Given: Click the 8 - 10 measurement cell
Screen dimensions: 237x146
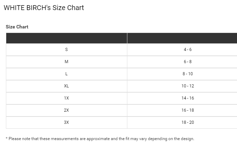Looking at the screenshot, I should click(188, 74).
